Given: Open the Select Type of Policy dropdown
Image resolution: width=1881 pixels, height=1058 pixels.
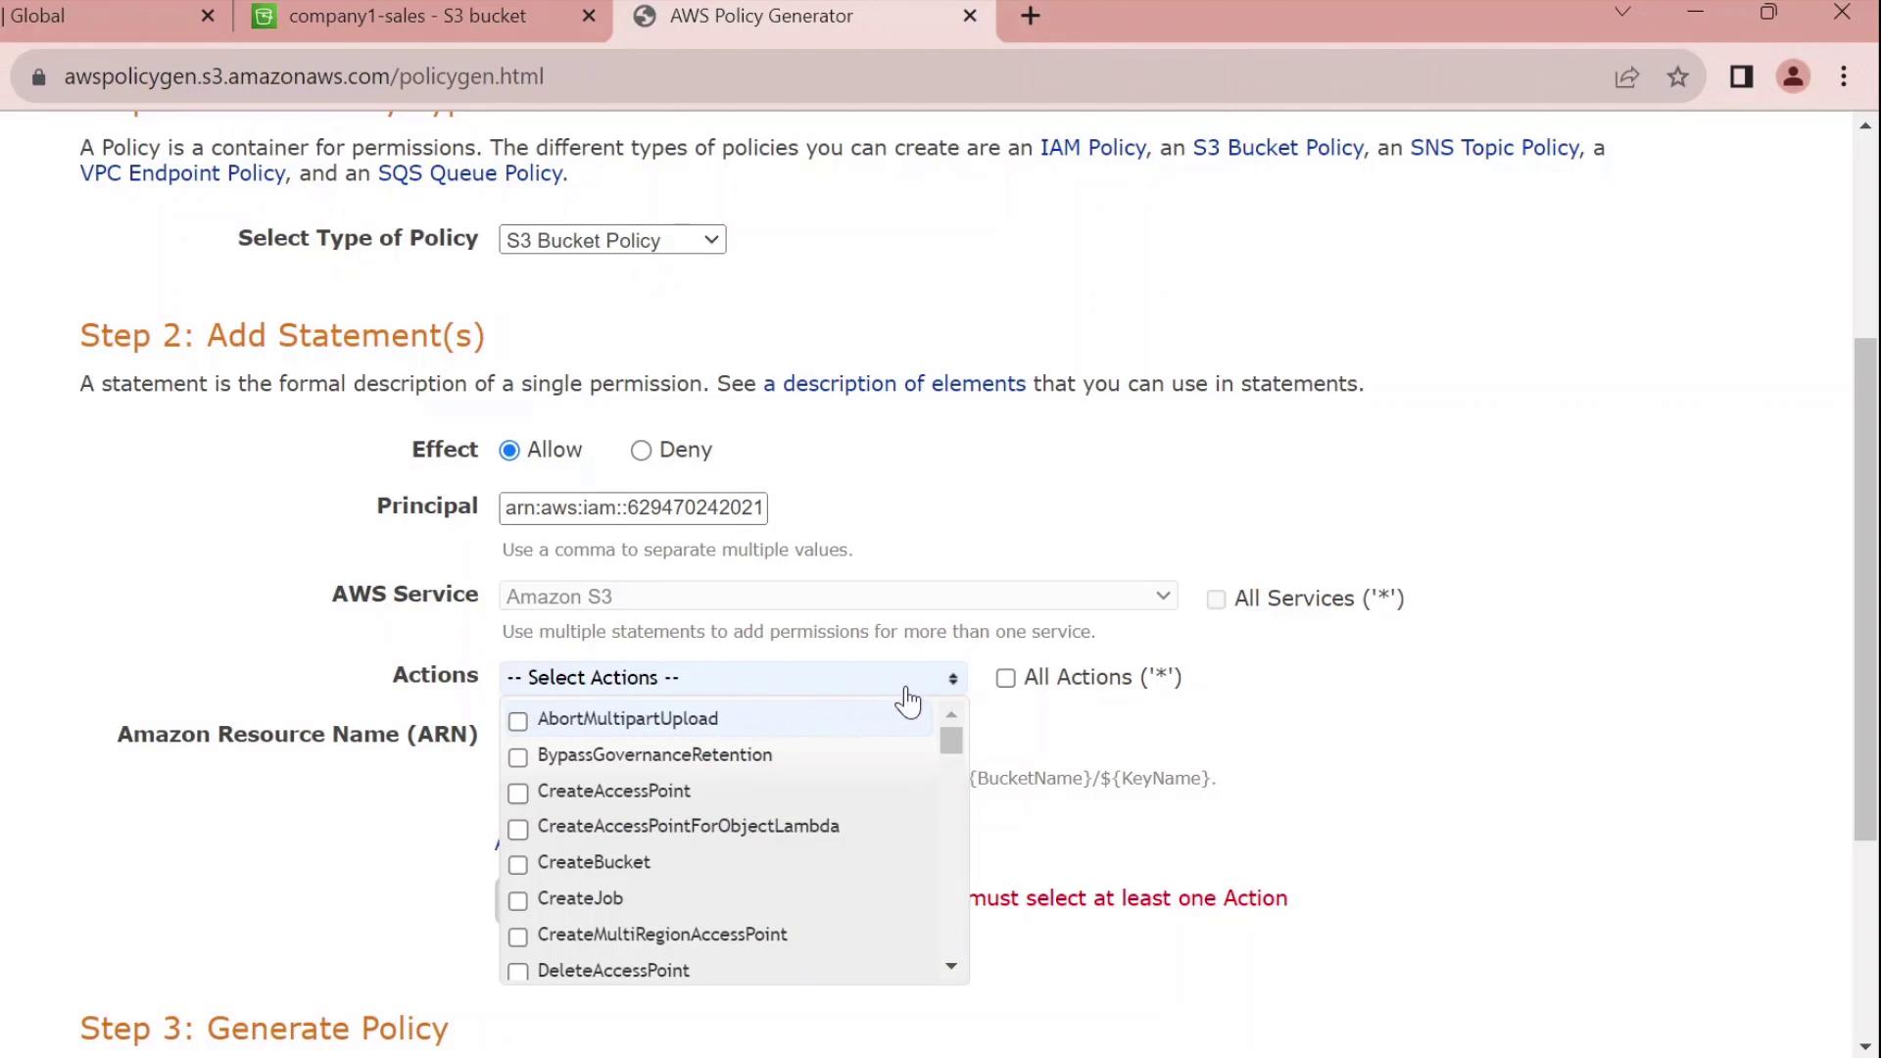Looking at the screenshot, I should point(612,241).
